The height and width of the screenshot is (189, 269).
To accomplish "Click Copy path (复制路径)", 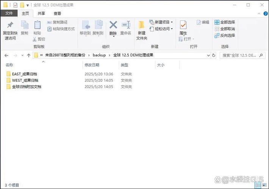I will pyautogui.click(x=57, y=22).
